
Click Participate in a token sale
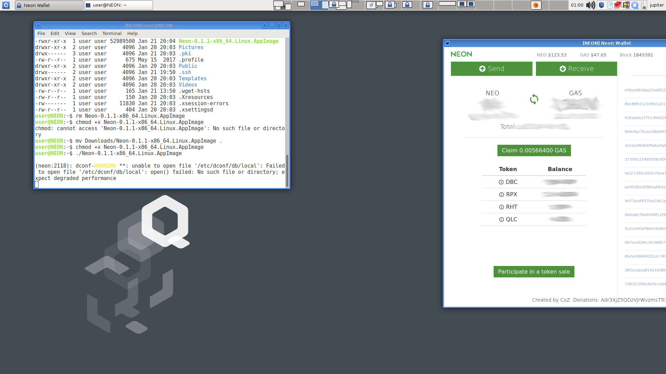pyautogui.click(x=534, y=271)
